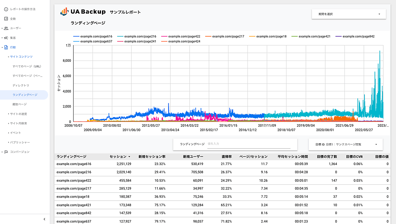Click the ランディングページ filter input field
This screenshot has height=224, width=396.
248,144
